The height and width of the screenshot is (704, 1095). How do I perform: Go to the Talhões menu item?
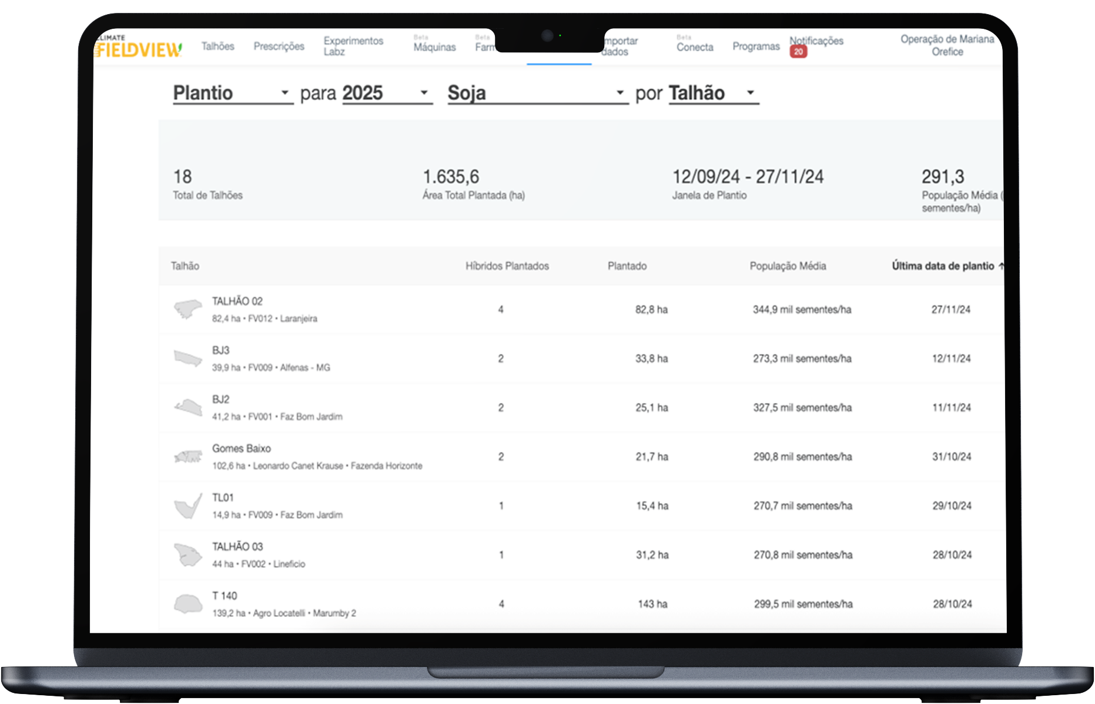(x=217, y=46)
